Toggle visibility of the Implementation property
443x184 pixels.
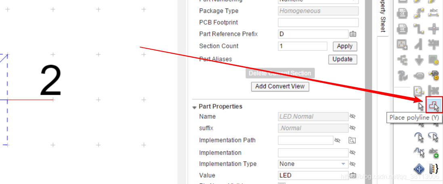click(x=353, y=153)
